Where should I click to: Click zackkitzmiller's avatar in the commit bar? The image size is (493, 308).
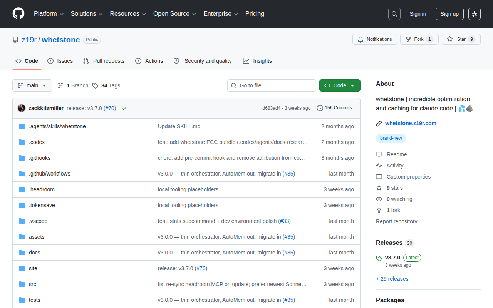click(x=22, y=108)
